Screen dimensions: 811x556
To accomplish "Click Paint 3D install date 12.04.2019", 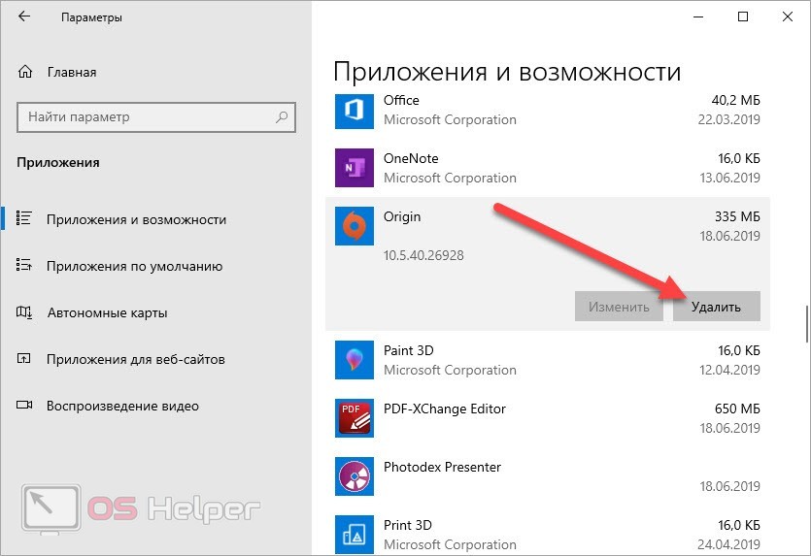I will (x=729, y=371).
